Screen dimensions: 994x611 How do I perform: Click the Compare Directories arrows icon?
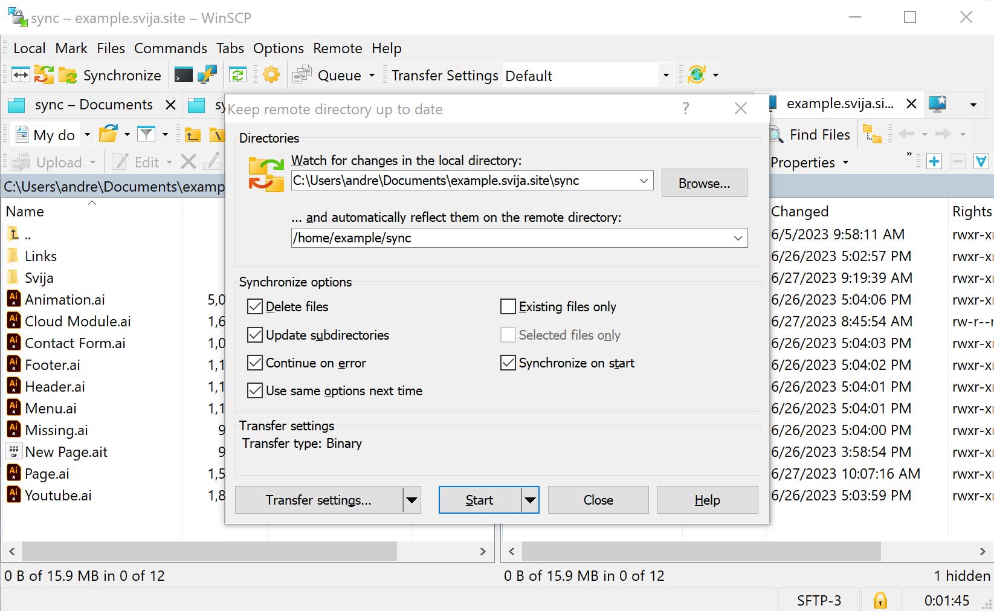pos(21,75)
